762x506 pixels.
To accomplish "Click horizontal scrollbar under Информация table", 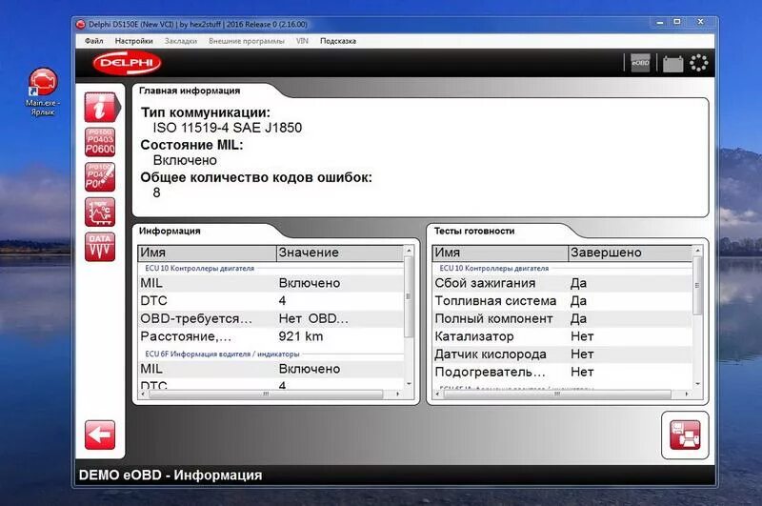I will coord(266,395).
